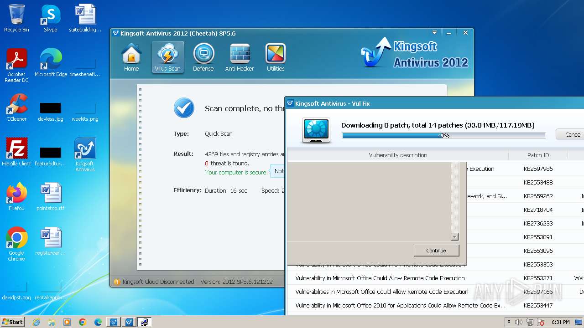Select patch KB2553371 cell
The width and height of the screenshot is (584, 328).
[x=538, y=278]
